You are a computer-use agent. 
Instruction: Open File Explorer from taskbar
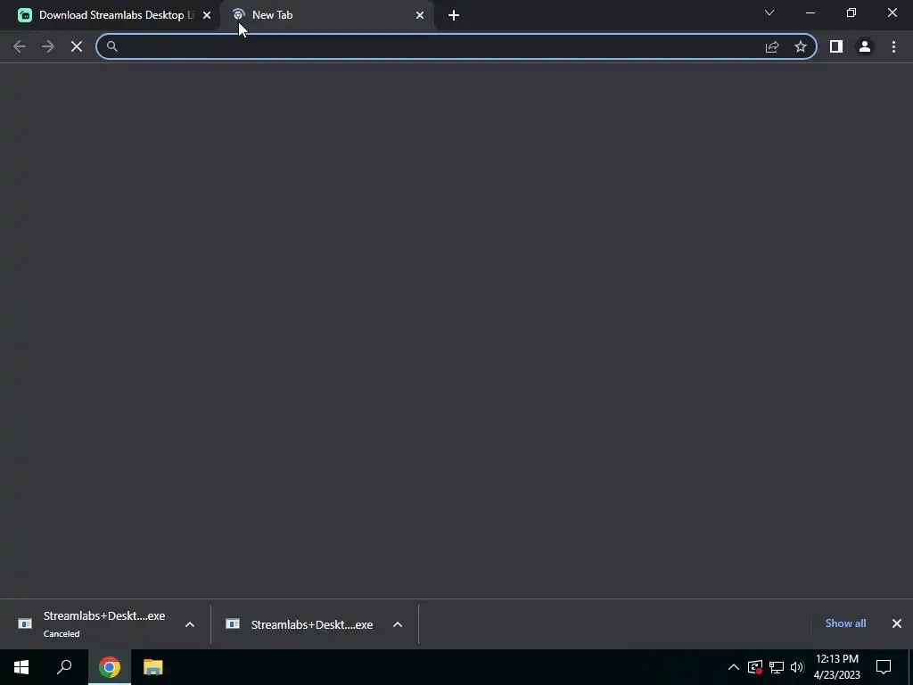(x=153, y=667)
